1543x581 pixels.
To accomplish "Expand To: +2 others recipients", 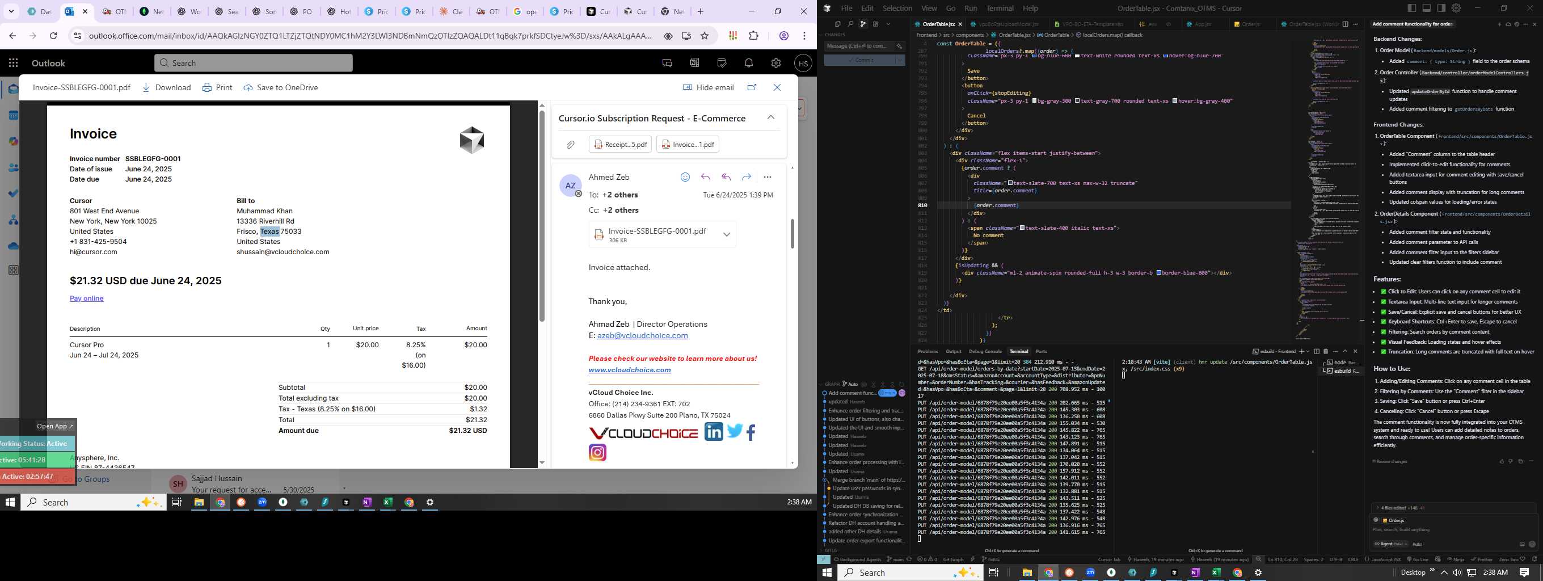I will pyautogui.click(x=620, y=195).
